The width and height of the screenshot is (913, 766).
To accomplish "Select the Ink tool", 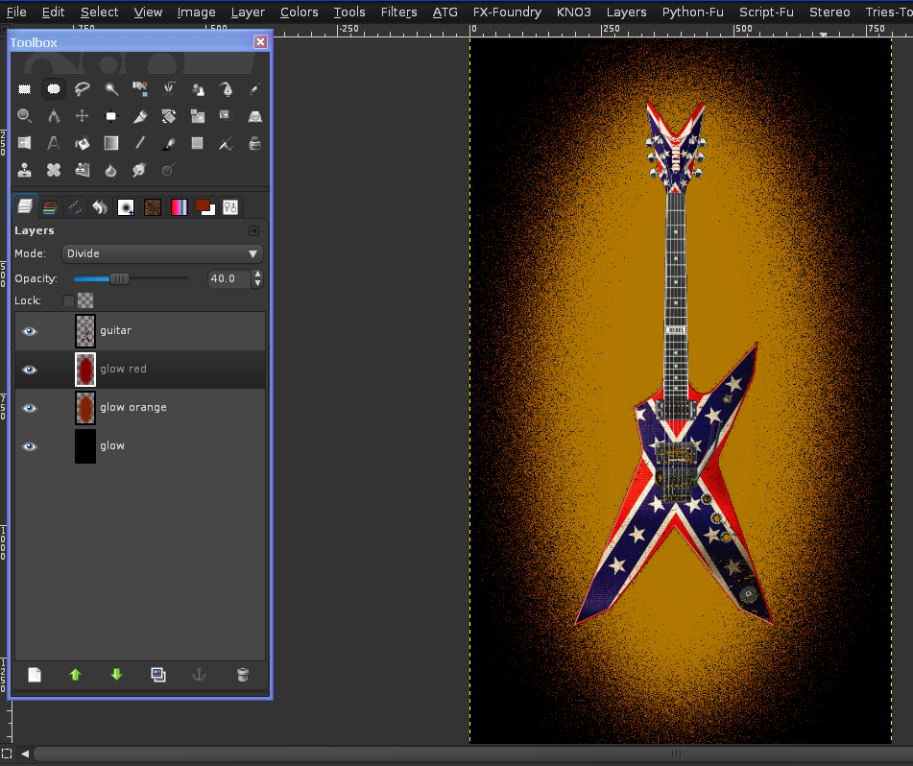I will [x=254, y=143].
